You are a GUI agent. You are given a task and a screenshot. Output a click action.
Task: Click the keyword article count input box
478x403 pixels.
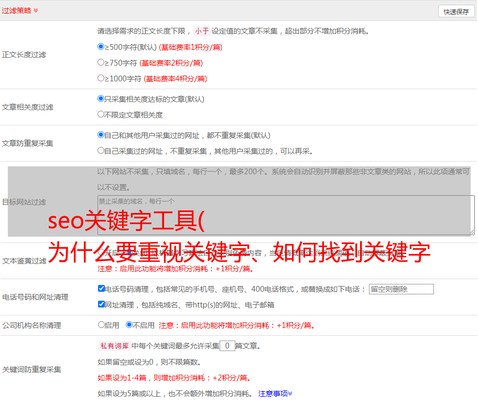pyautogui.click(x=227, y=346)
